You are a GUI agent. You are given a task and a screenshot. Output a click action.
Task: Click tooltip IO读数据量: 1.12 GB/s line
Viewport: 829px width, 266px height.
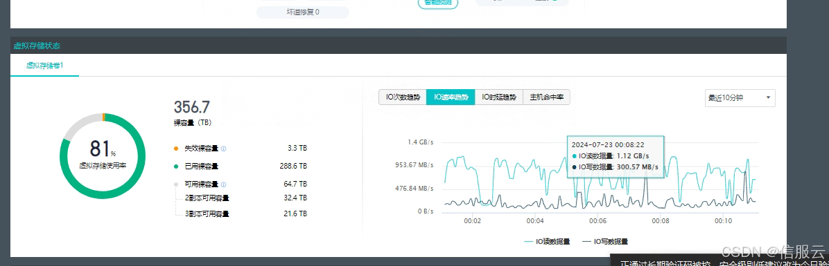(611, 156)
